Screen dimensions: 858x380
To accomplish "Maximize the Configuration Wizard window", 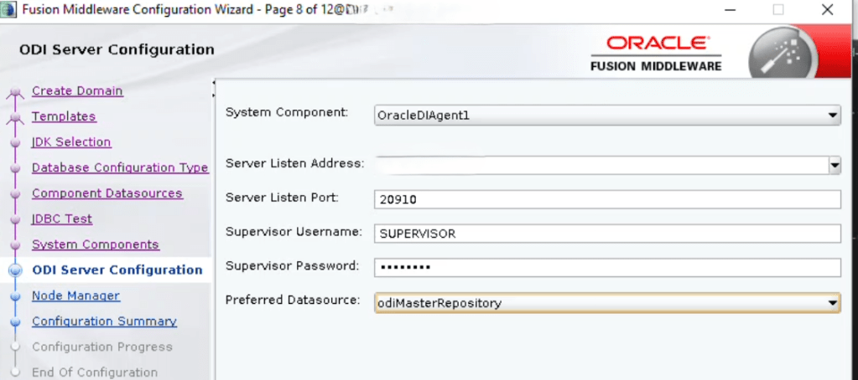I will point(778,10).
